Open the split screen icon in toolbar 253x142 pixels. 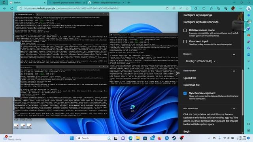(x=204, y=8)
